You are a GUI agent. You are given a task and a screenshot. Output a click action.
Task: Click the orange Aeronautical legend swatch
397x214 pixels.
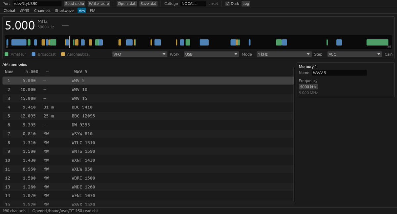click(63, 54)
